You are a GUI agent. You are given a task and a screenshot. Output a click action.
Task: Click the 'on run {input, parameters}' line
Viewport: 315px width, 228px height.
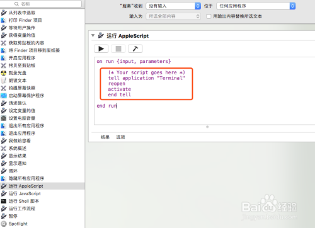tap(134, 61)
